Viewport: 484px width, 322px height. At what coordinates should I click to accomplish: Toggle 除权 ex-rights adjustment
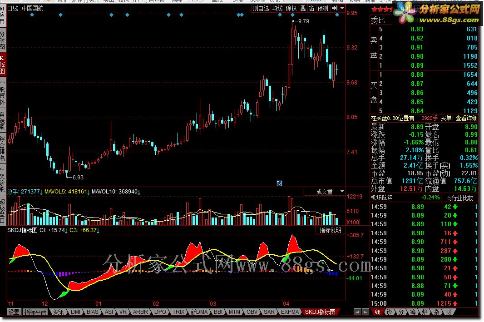tap(291, 8)
